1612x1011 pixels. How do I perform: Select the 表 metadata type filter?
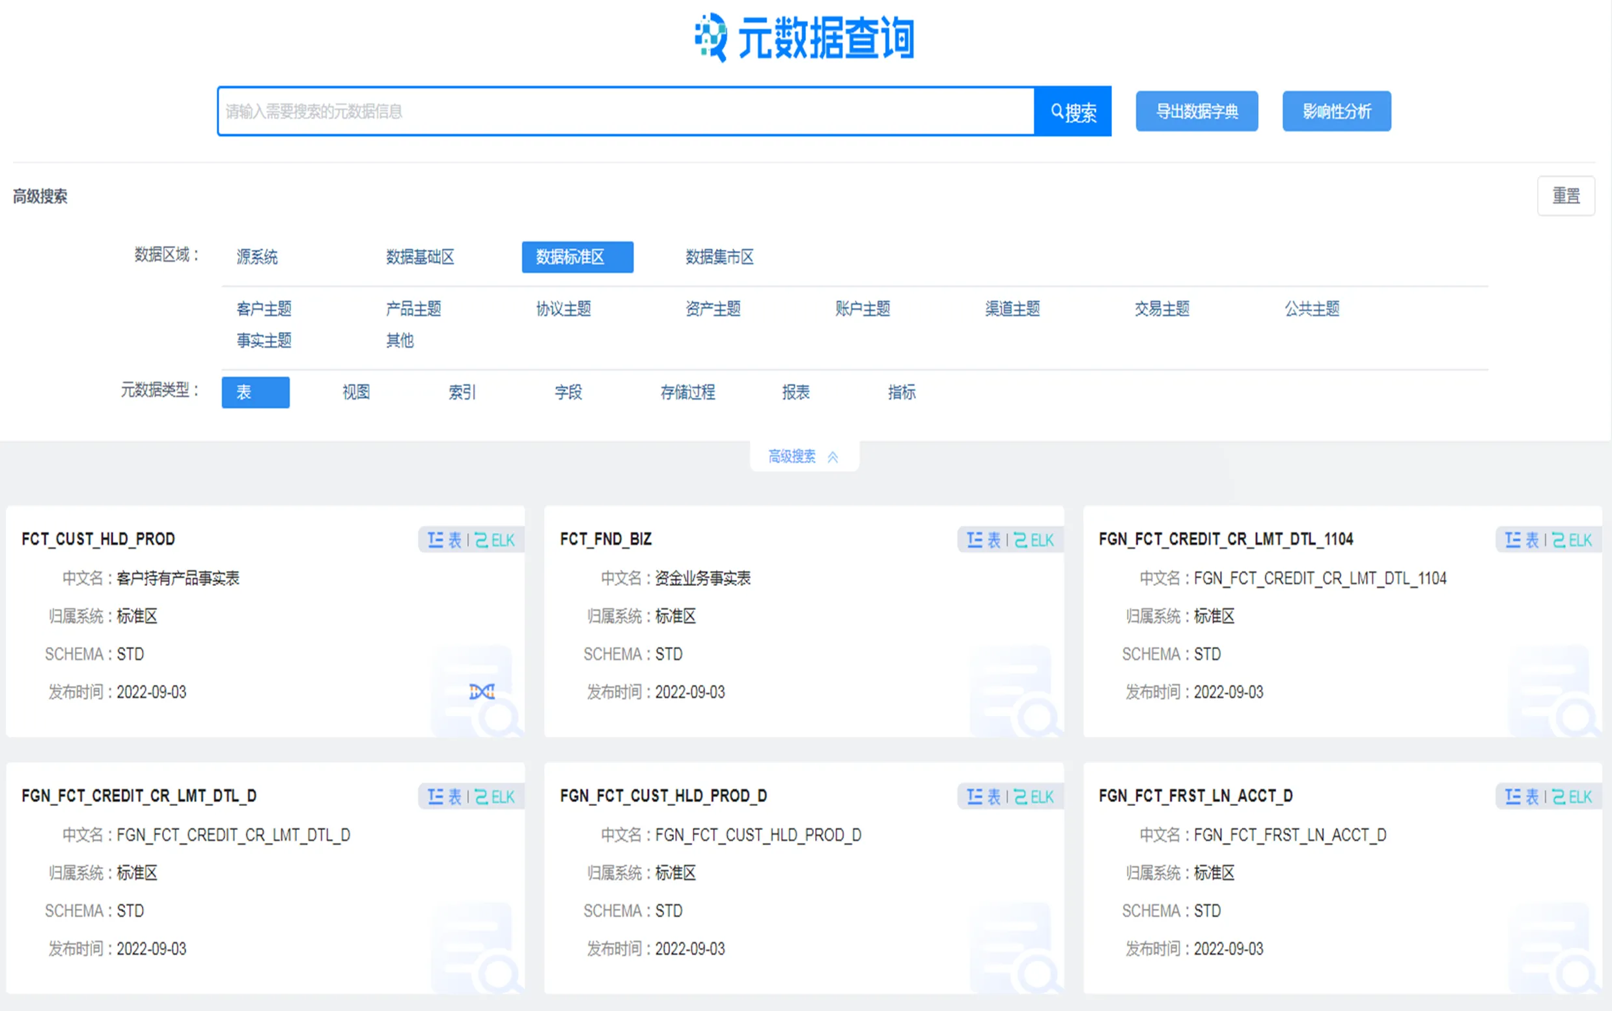(255, 393)
